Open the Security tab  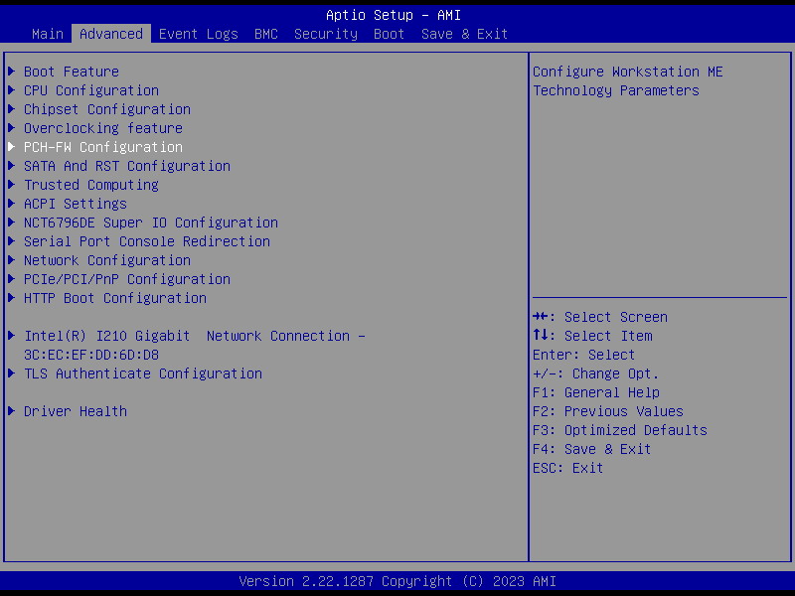click(326, 34)
